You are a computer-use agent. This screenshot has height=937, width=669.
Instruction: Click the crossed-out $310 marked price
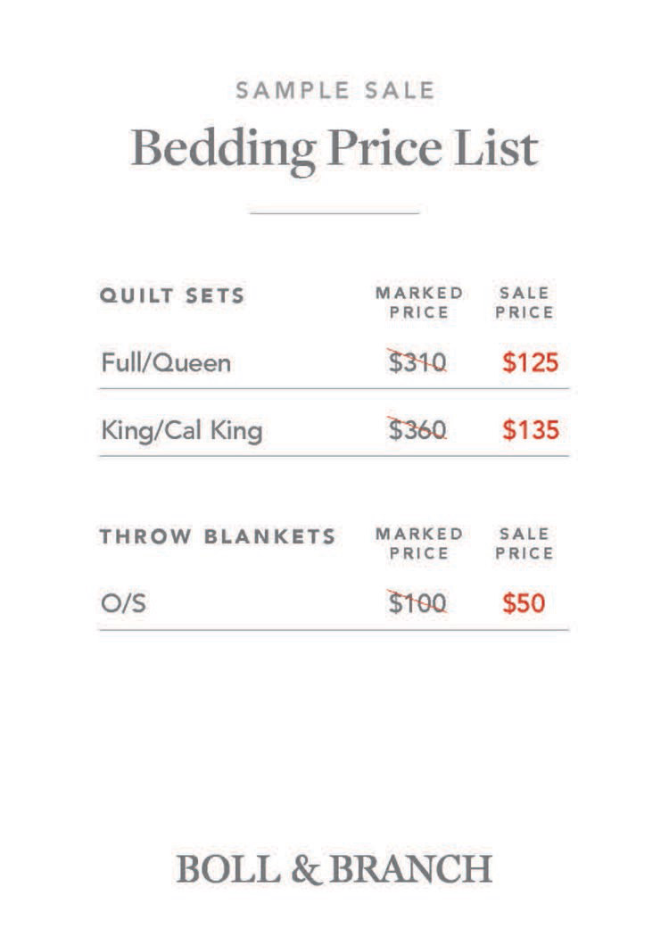point(417,363)
